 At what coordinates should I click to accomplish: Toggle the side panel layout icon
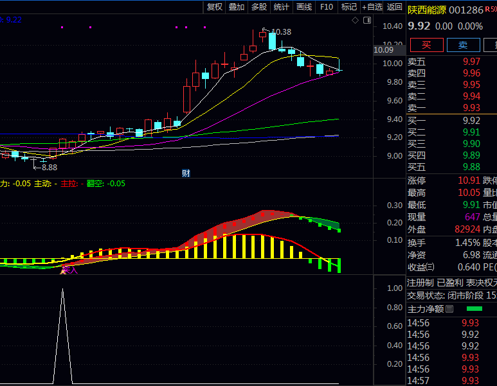click(x=367, y=21)
